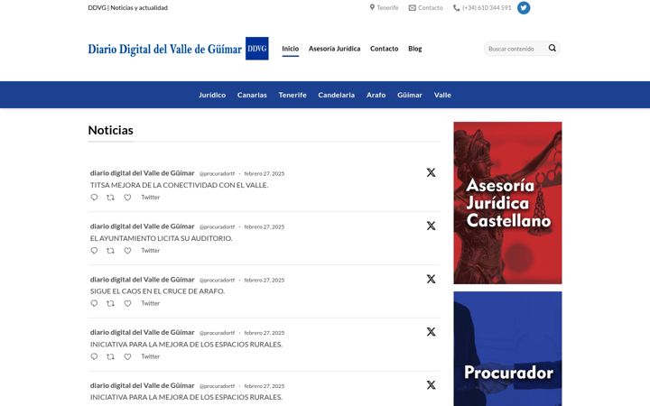Reply to the CRUCE DE ARAFO post

(x=94, y=303)
